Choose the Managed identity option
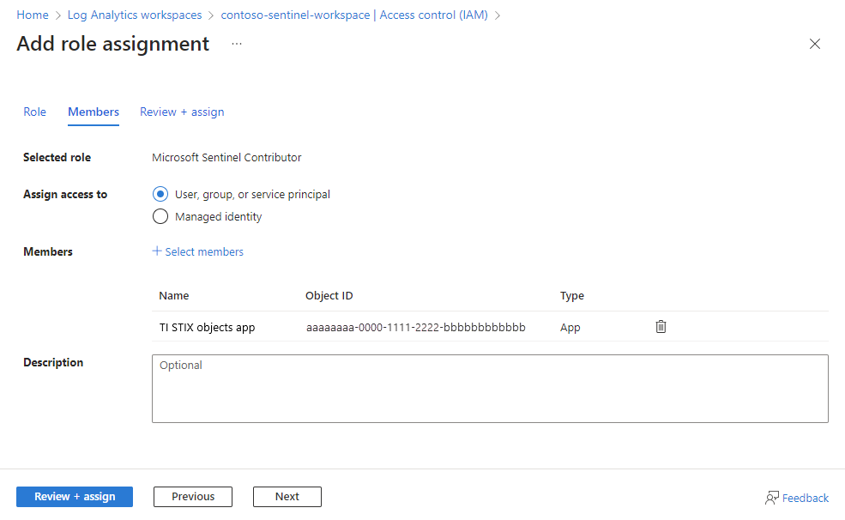 point(160,216)
